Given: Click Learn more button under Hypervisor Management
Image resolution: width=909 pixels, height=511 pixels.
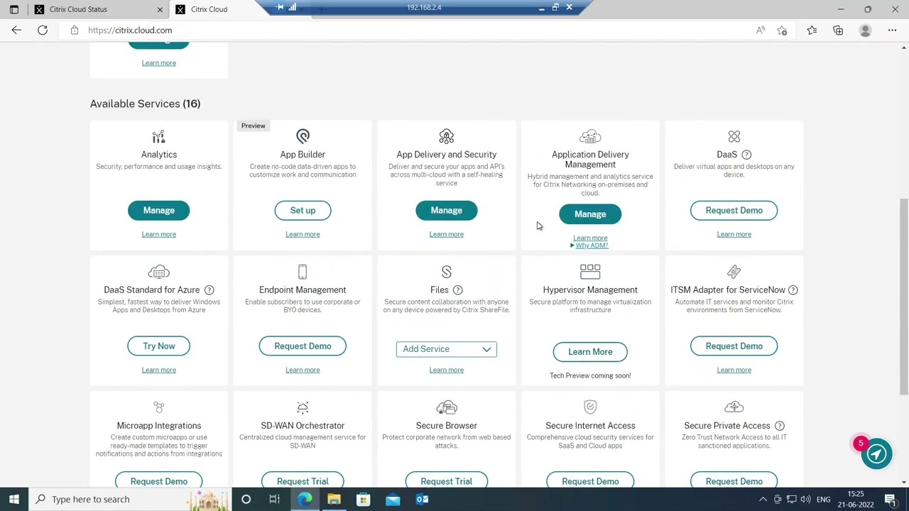Looking at the screenshot, I should (x=590, y=352).
